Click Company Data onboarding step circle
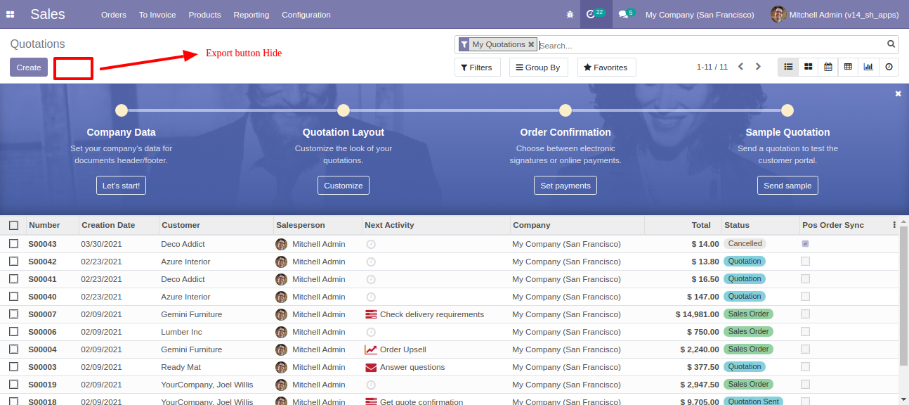 pyautogui.click(x=122, y=110)
